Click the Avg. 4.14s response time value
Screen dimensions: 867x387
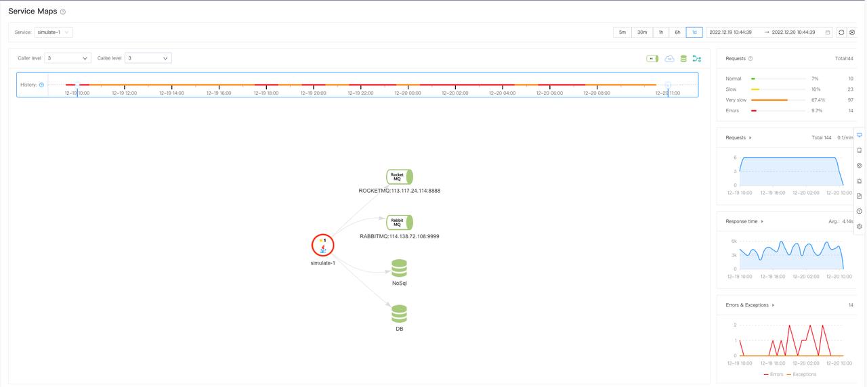(841, 221)
